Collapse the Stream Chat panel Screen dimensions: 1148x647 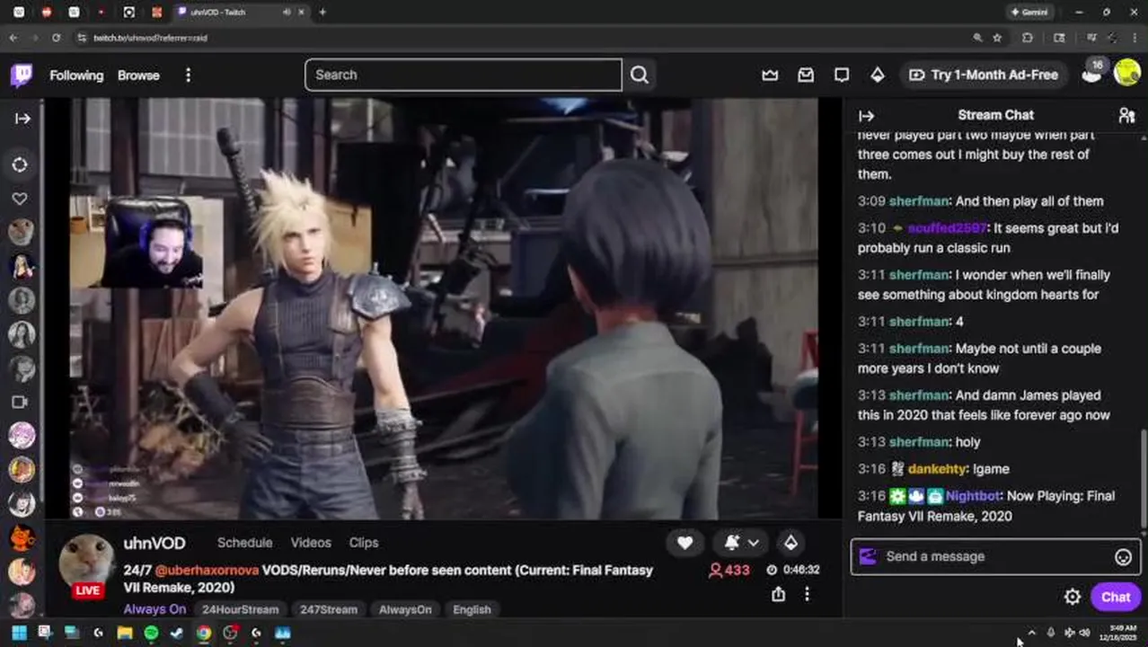866,116
